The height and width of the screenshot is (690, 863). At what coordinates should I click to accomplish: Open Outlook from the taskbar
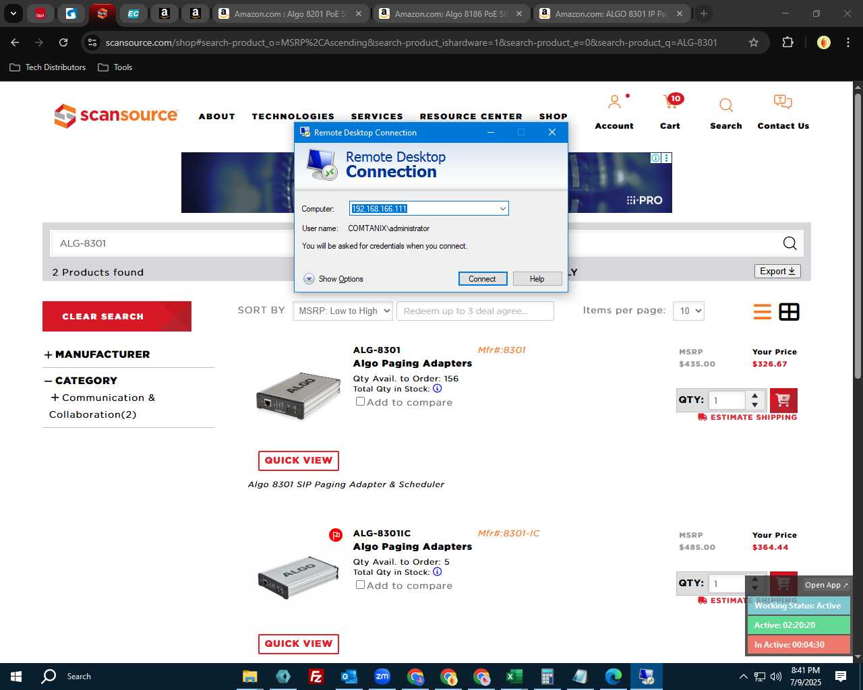[x=349, y=677]
